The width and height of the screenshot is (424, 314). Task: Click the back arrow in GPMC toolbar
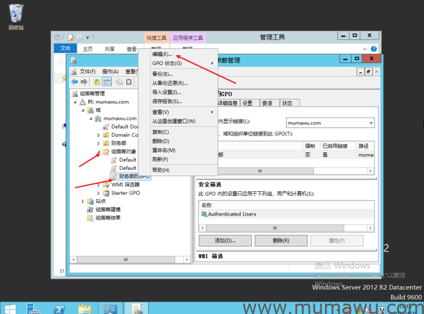pos(74,82)
